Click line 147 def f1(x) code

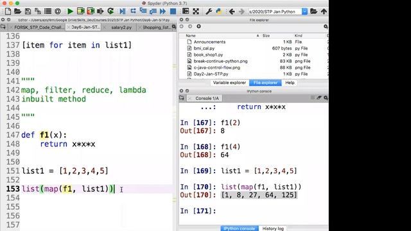coord(44,135)
